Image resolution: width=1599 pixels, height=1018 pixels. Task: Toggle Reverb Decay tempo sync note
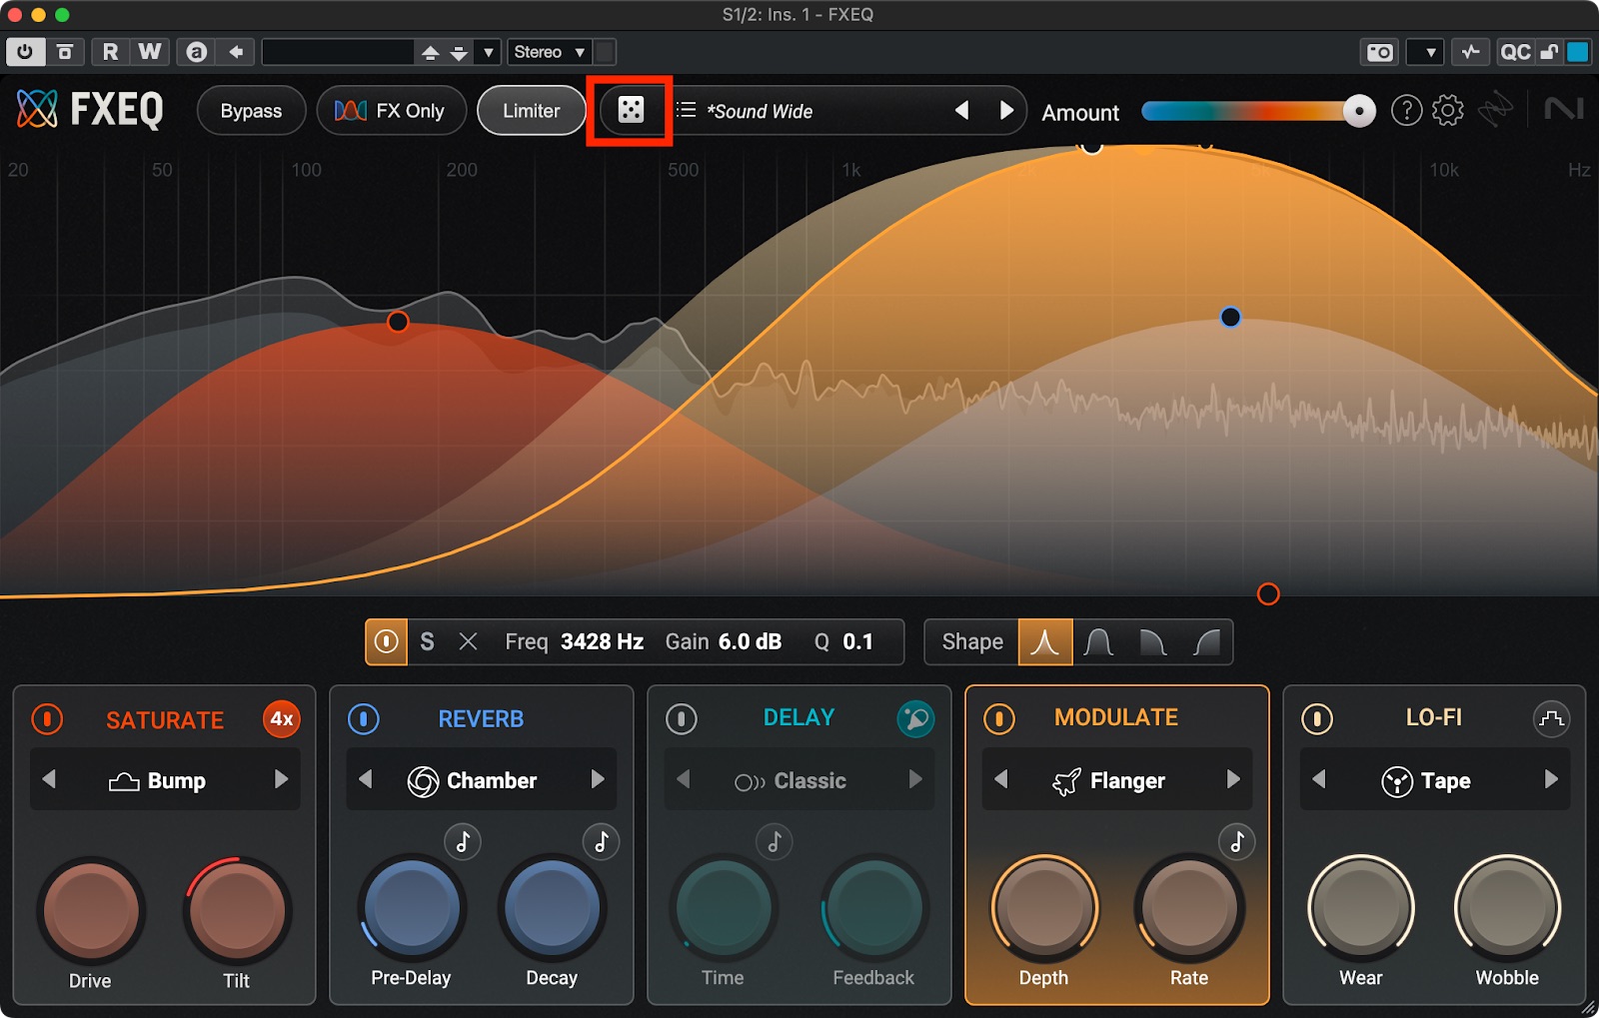601,842
